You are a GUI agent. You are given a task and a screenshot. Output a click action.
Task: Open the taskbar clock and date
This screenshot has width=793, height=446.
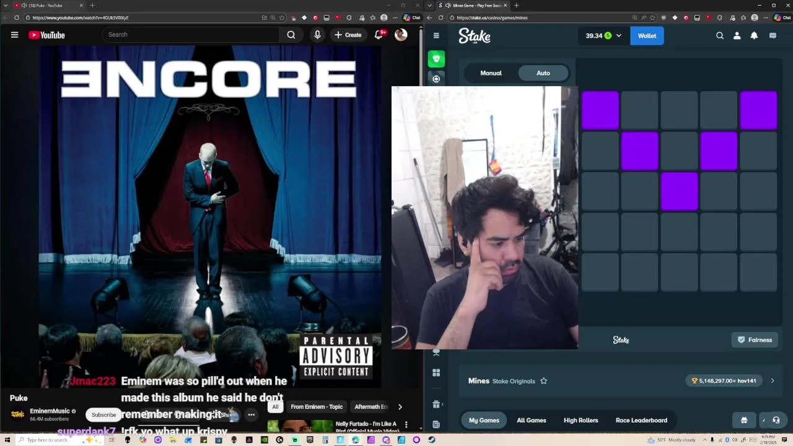tap(768, 440)
